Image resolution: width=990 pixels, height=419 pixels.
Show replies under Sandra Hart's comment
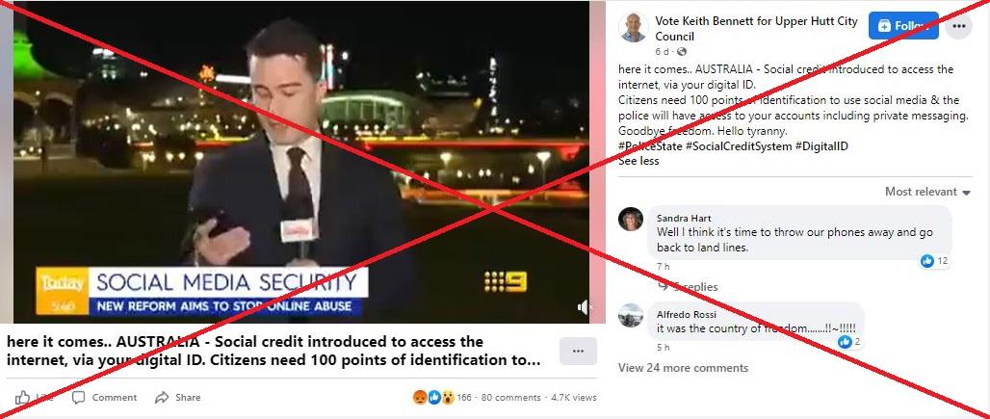(x=688, y=286)
